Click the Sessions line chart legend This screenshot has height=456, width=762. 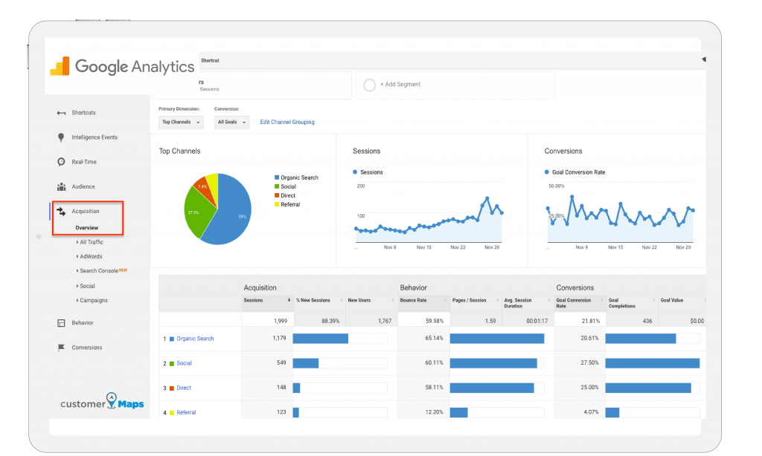pos(368,172)
